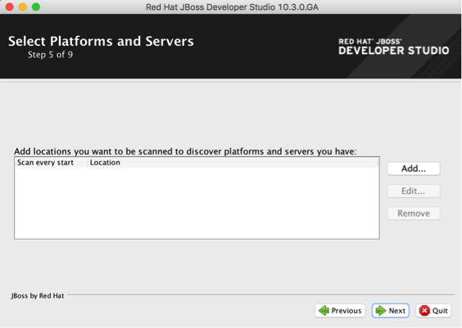Go back with the Previous button

[x=340, y=311]
